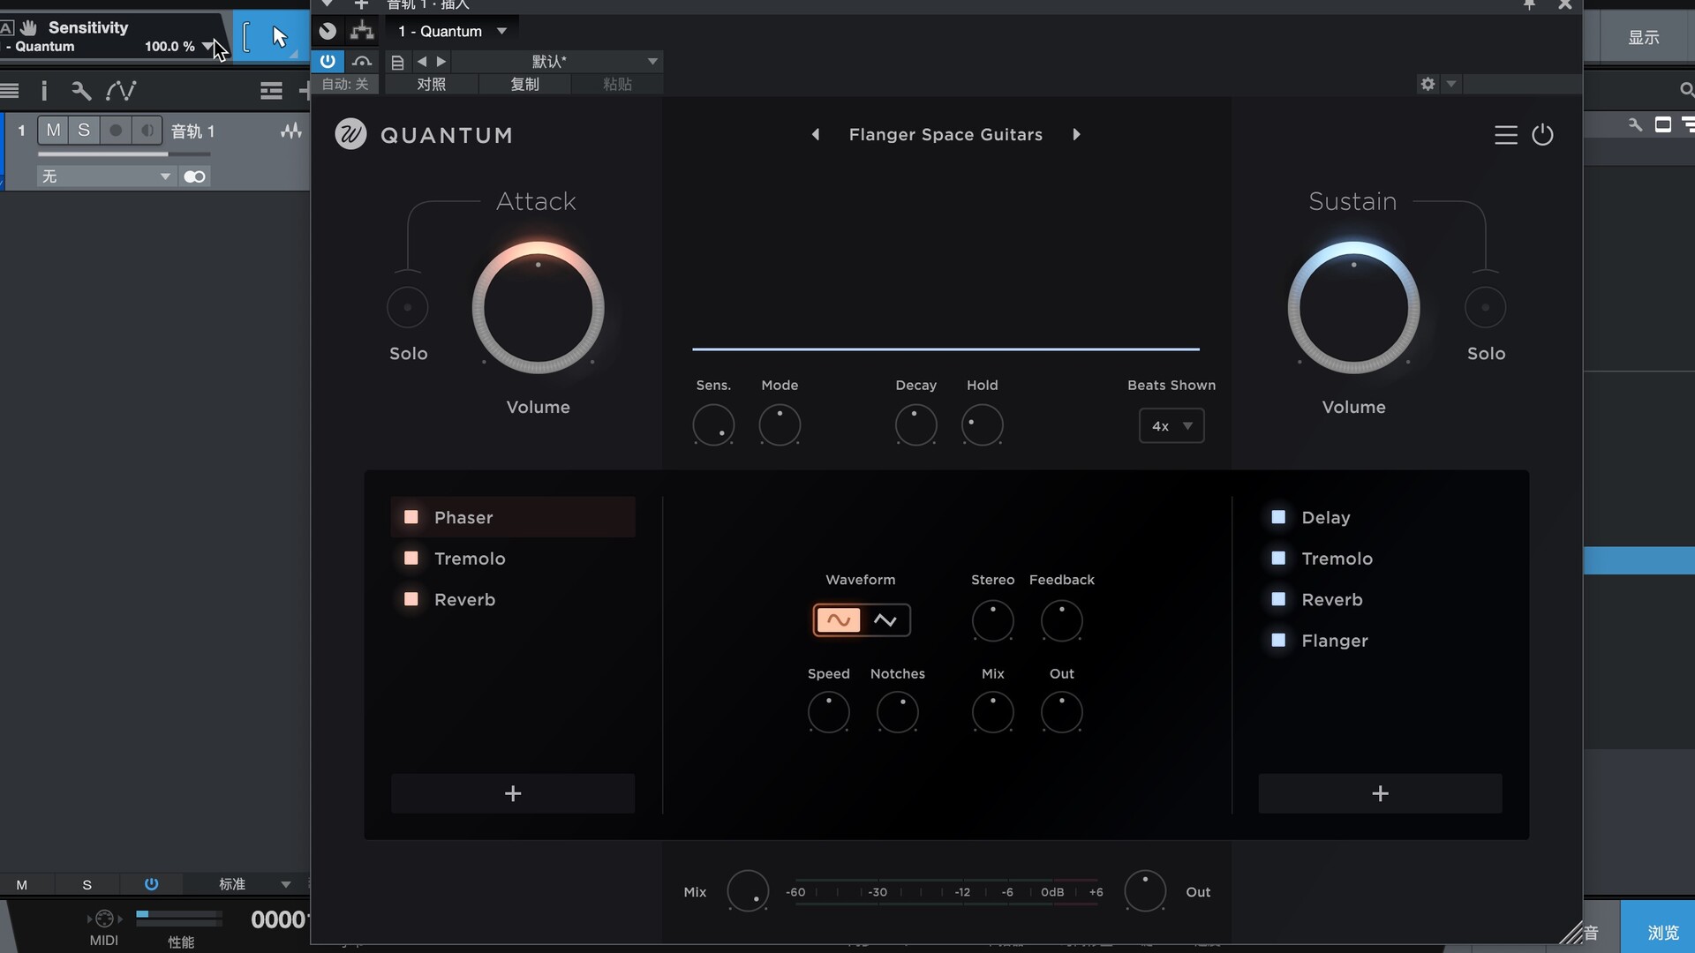Viewport: 1695px width, 953px height.
Task: Open plugin settings gear icon
Action: [x=1428, y=84]
